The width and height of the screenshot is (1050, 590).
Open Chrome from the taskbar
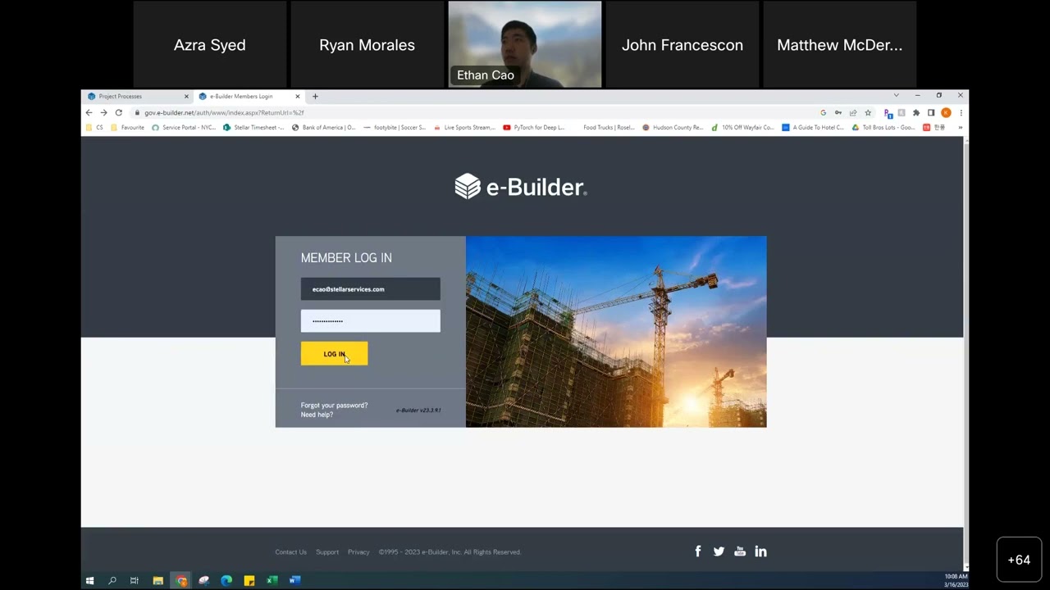pyautogui.click(x=181, y=581)
